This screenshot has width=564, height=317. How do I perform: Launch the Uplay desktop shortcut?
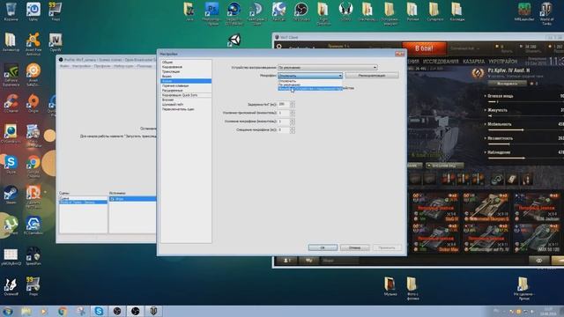(x=33, y=11)
